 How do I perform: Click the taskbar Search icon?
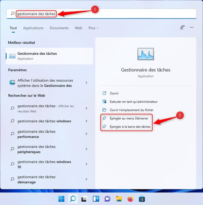point(73,199)
